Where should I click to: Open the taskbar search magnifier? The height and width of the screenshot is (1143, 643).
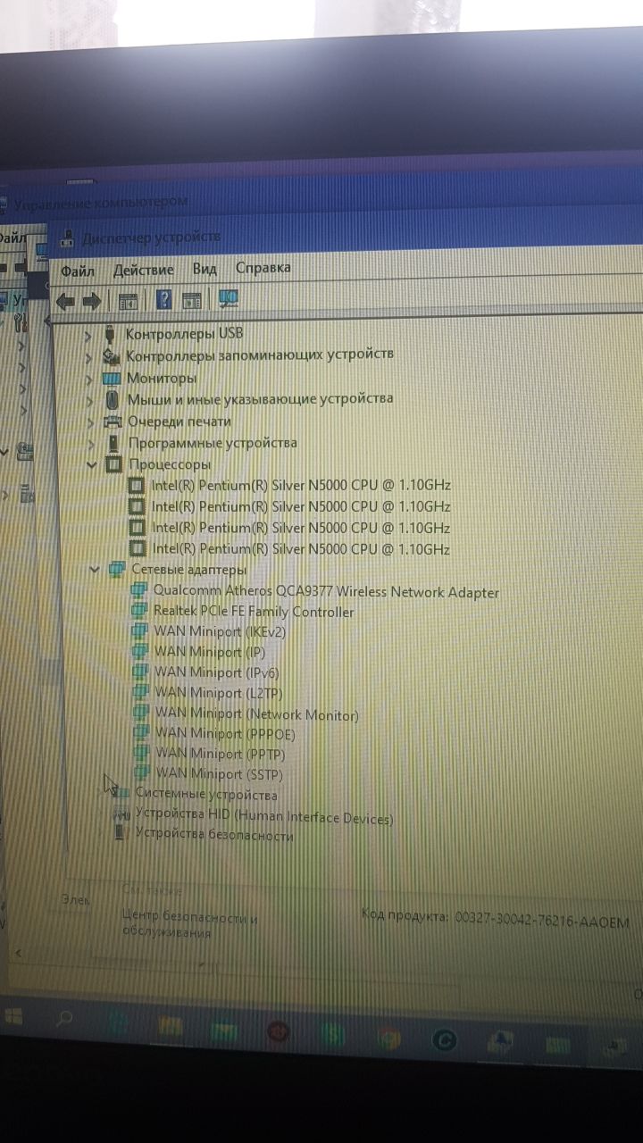coord(64,1018)
